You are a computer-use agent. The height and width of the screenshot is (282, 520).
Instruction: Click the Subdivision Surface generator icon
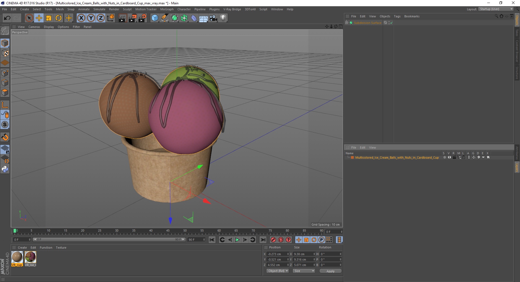(x=174, y=18)
